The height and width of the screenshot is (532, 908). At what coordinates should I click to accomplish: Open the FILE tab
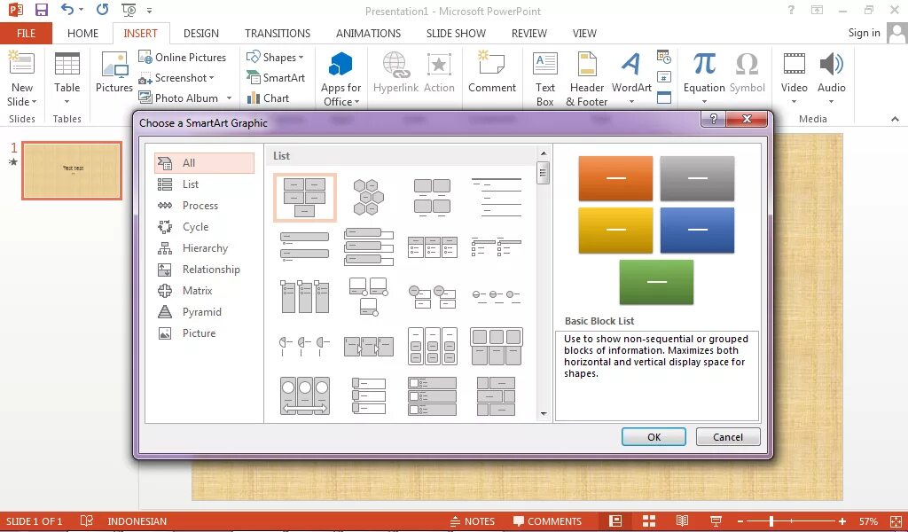click(x=26, y=33)
